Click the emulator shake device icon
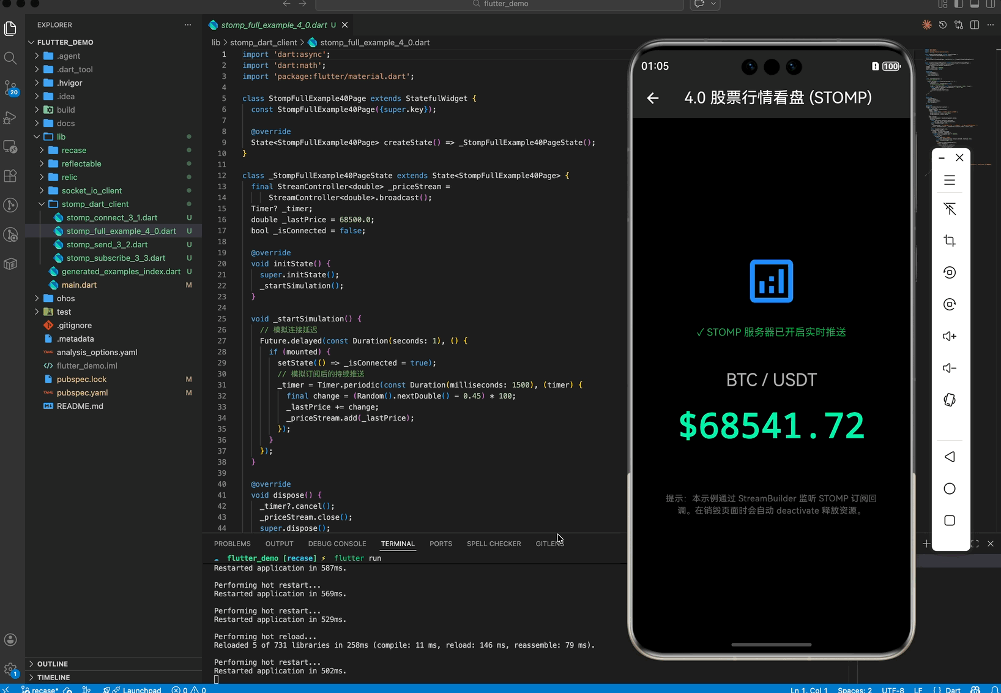The width and height of the screenshot is (1001, 693). 950,400
